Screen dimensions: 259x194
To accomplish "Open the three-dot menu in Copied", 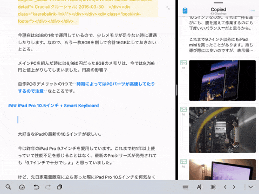I will (251, 10).
